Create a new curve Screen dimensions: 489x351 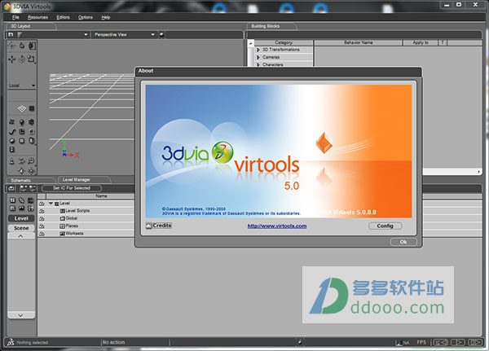[x=12, y=132]
